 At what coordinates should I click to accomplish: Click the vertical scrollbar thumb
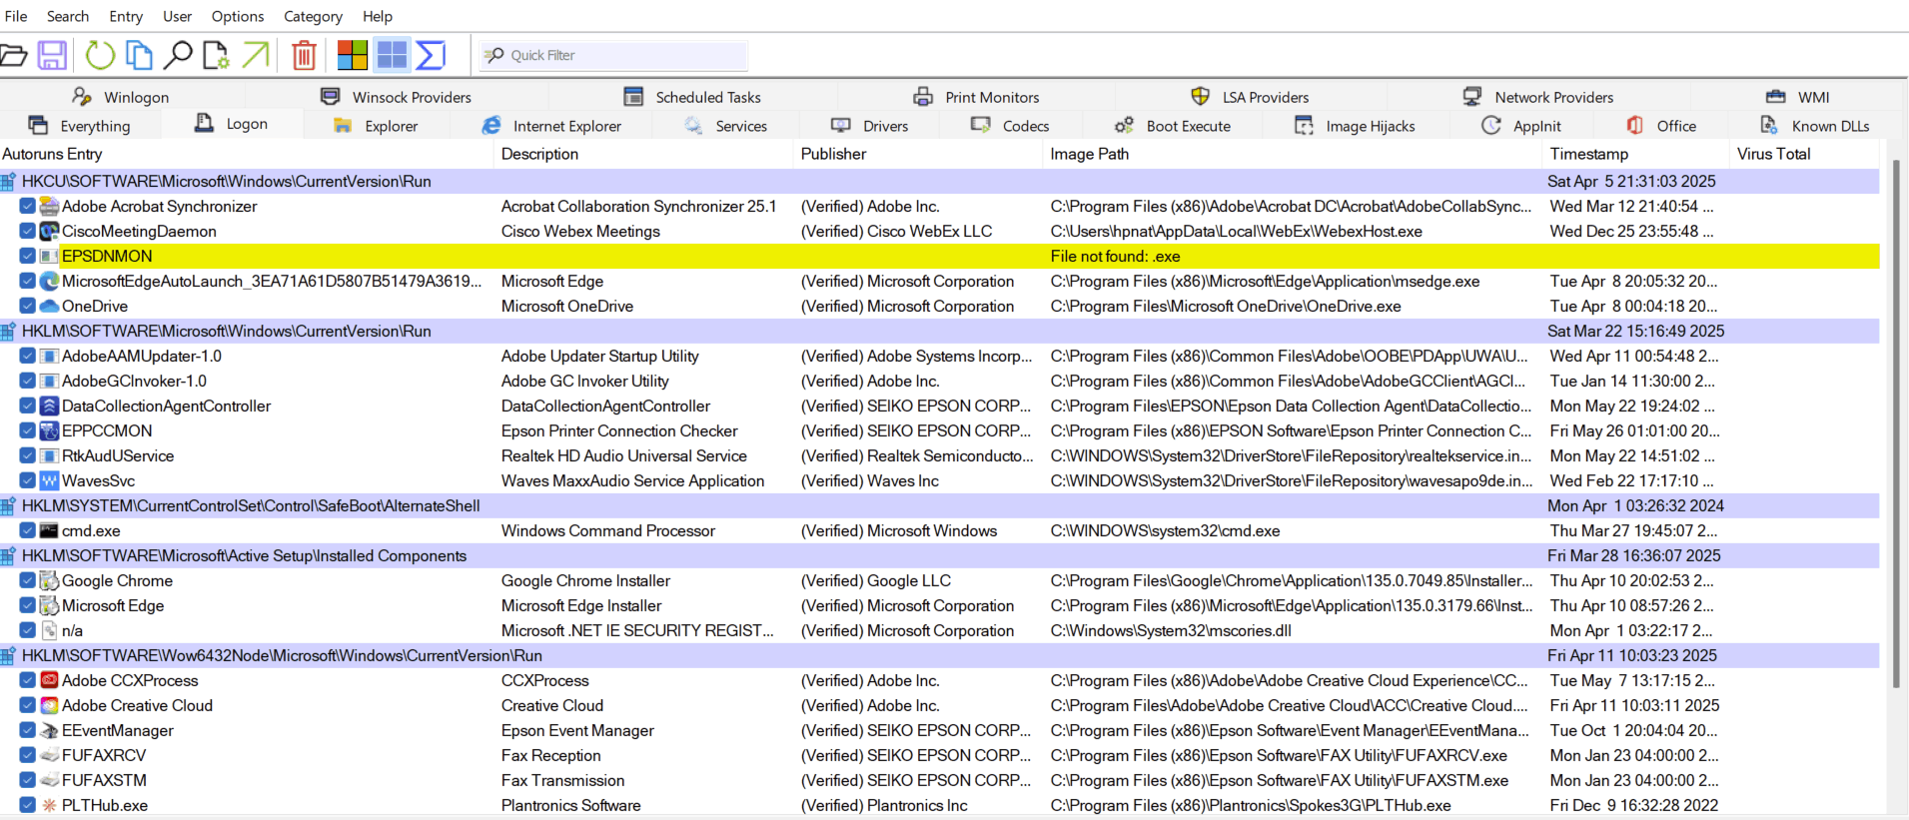1896,423
